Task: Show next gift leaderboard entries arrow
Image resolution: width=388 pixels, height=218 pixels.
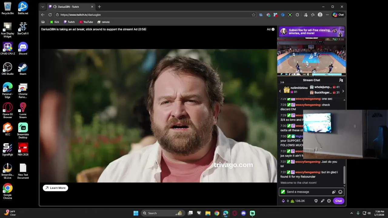Action: [343, 91]
